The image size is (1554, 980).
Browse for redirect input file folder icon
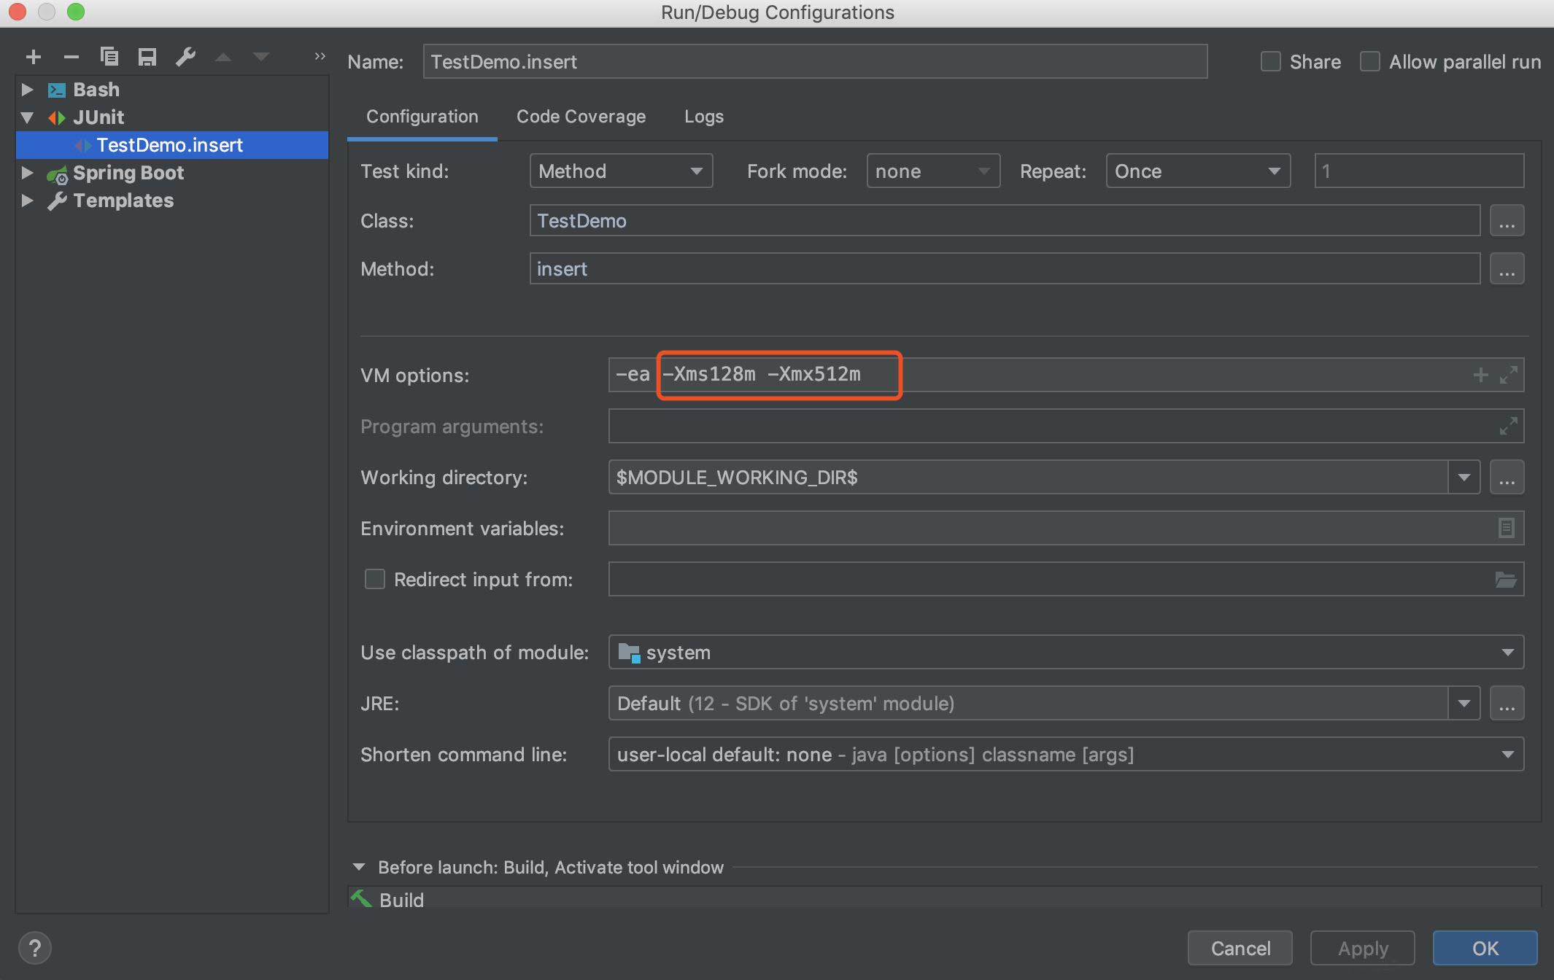click(1506, 580)
